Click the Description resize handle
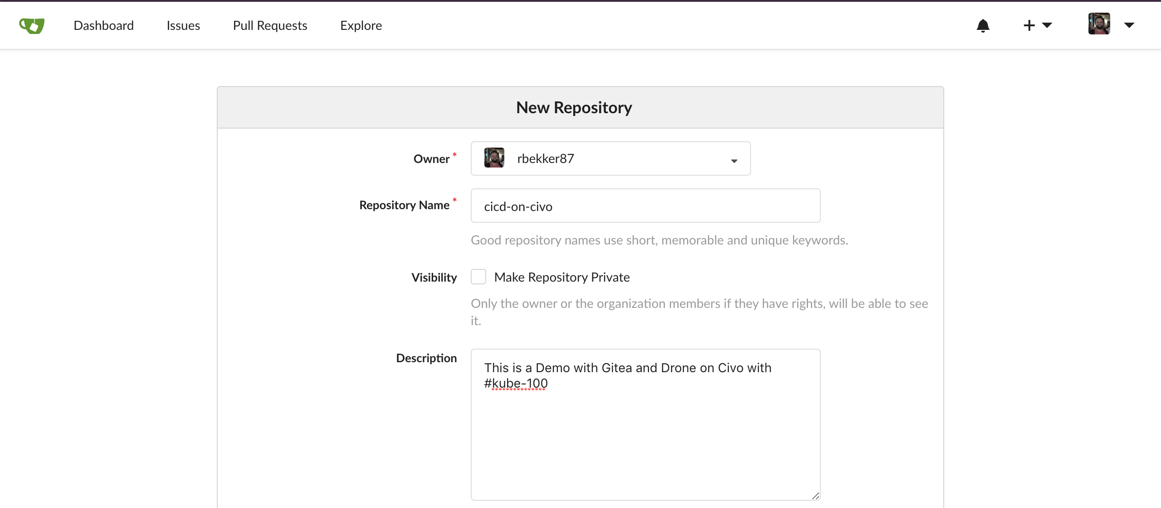The height and width of the screenshot is (508, 1161). tap(815, 495)
